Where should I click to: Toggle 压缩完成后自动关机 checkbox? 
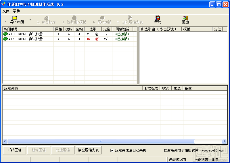coord(112,150)
